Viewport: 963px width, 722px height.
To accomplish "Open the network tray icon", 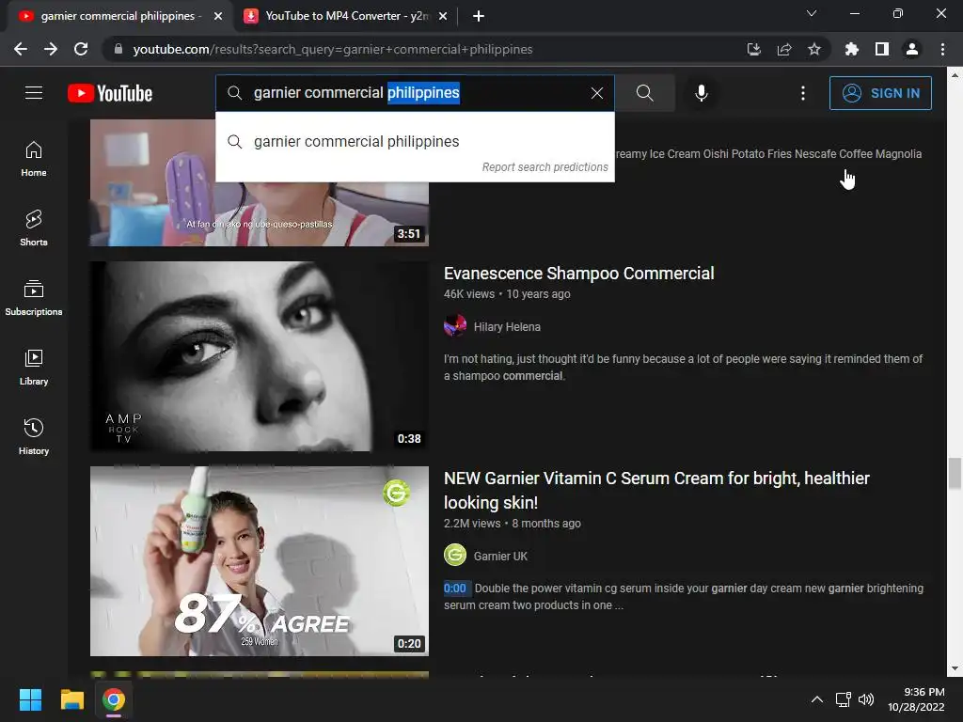I will point(844,699).
